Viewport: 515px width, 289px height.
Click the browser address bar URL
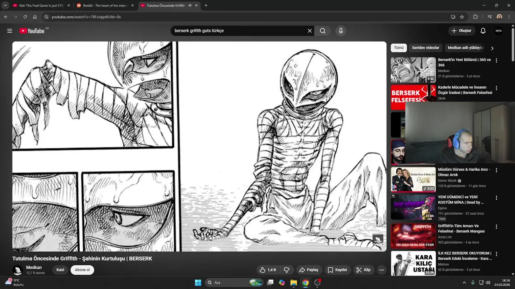(86, 17)
